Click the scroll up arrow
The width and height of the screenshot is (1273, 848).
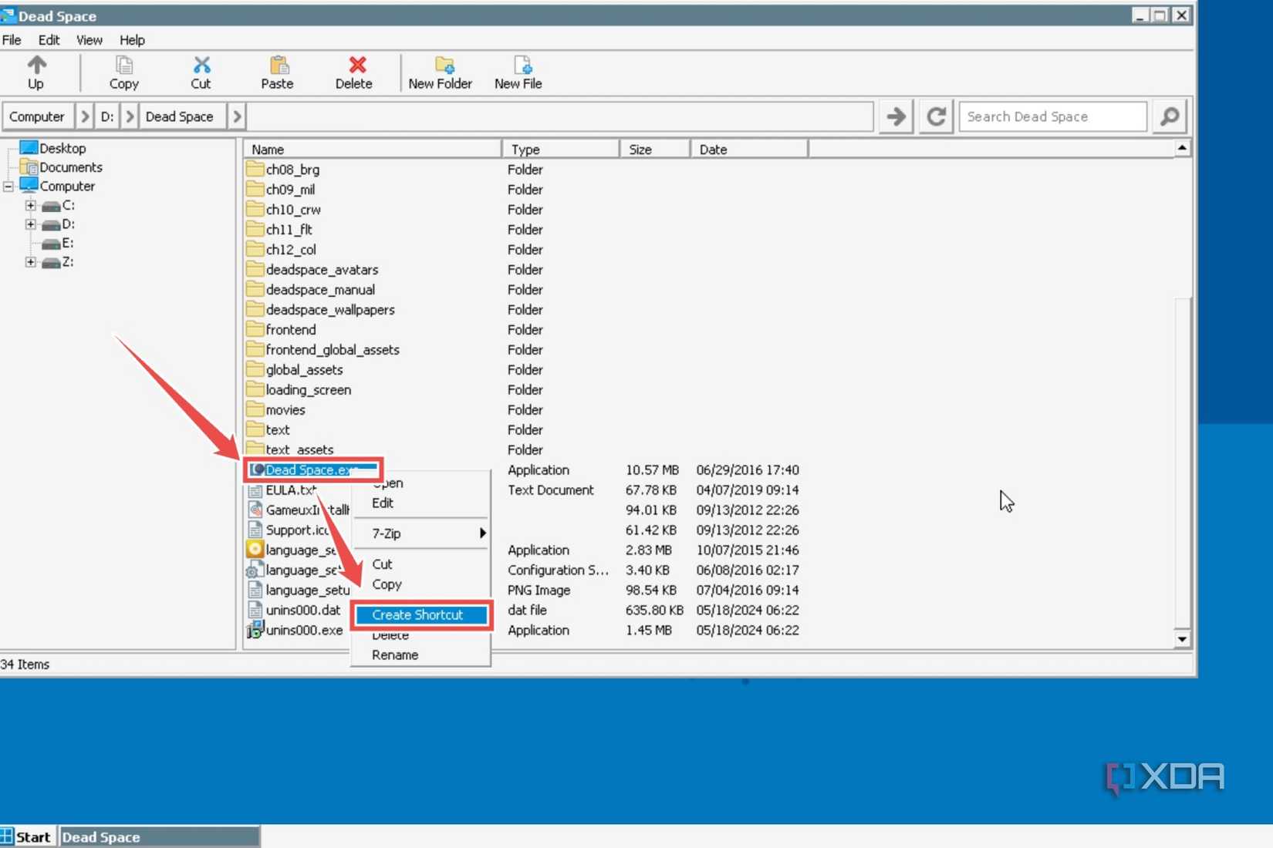tap(1182, 148)
